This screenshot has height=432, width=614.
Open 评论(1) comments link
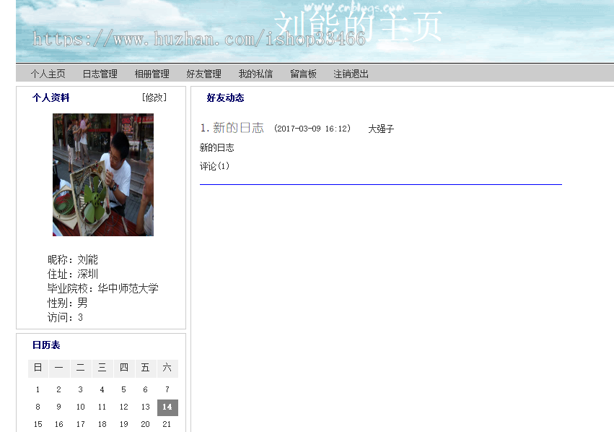click(214, 166)
